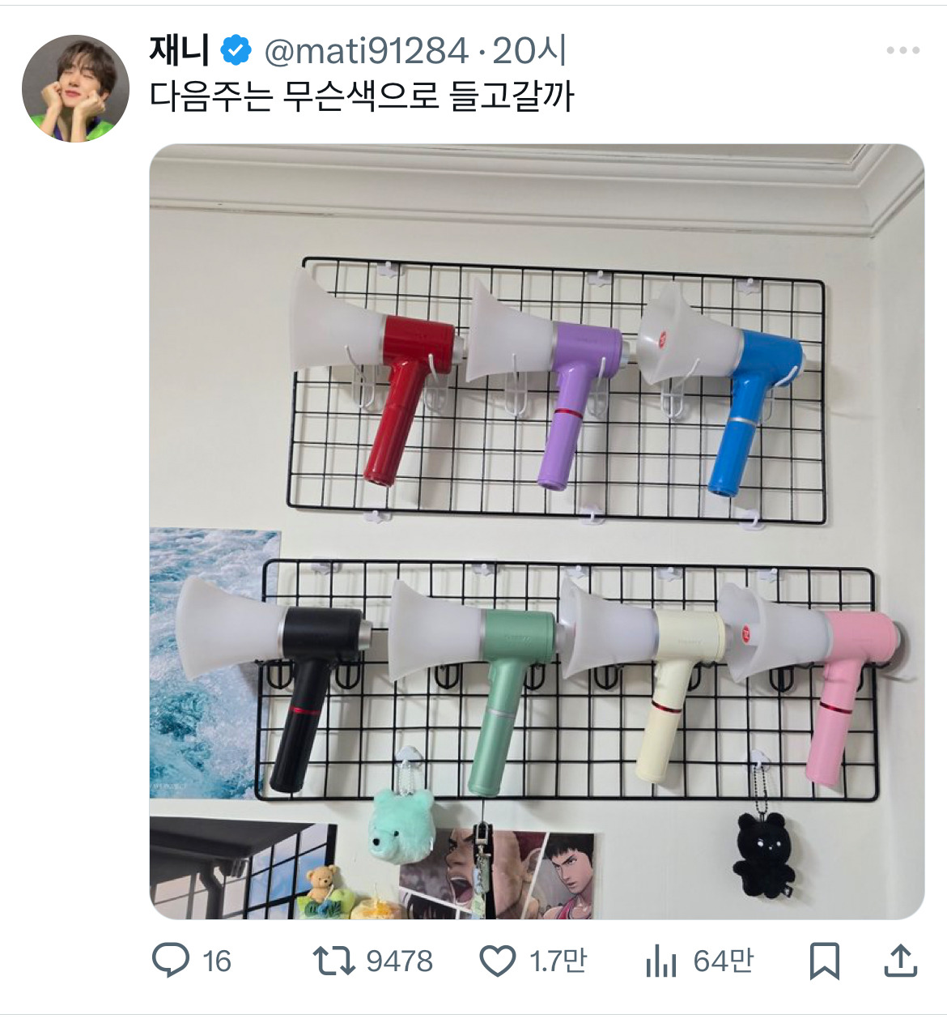Screen dimensions: 947x1023
Task: Open the attached light stick photo
Action: [x=537, y=531]
